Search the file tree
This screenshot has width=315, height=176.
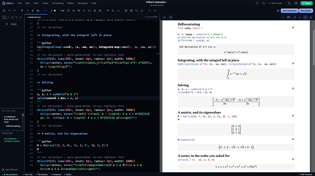[8, 17]
